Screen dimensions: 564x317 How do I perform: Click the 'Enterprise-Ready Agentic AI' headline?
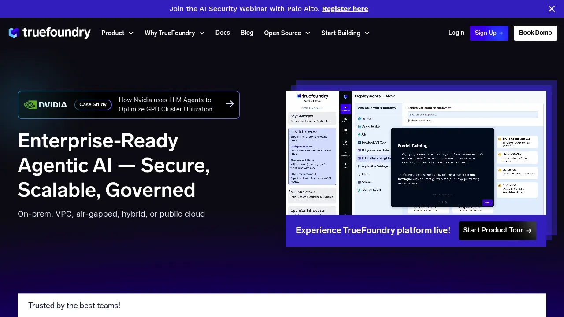tap(114, 166)
